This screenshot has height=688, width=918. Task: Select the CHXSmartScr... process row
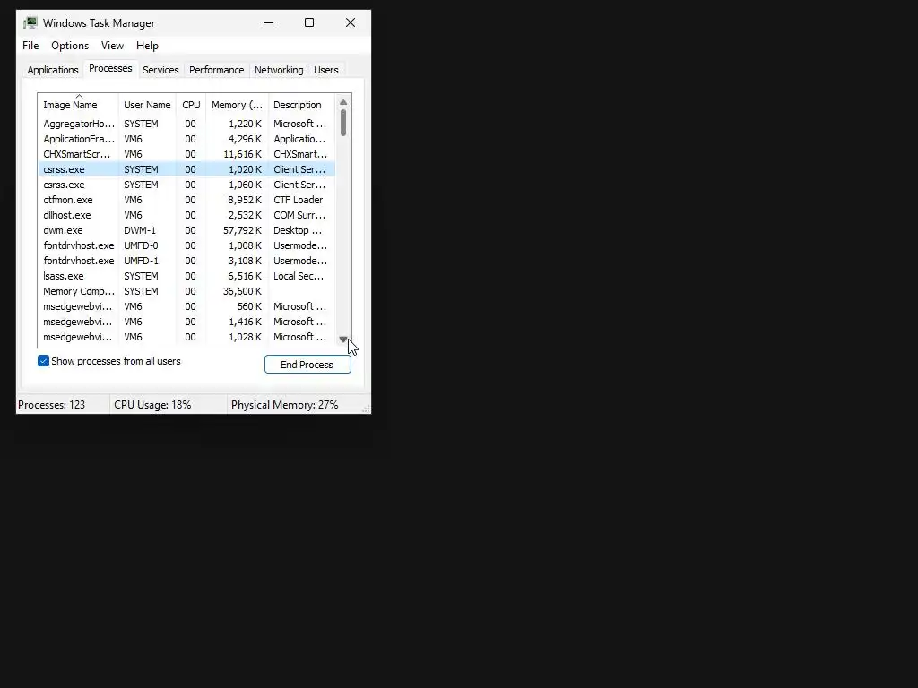pos(186,154)
